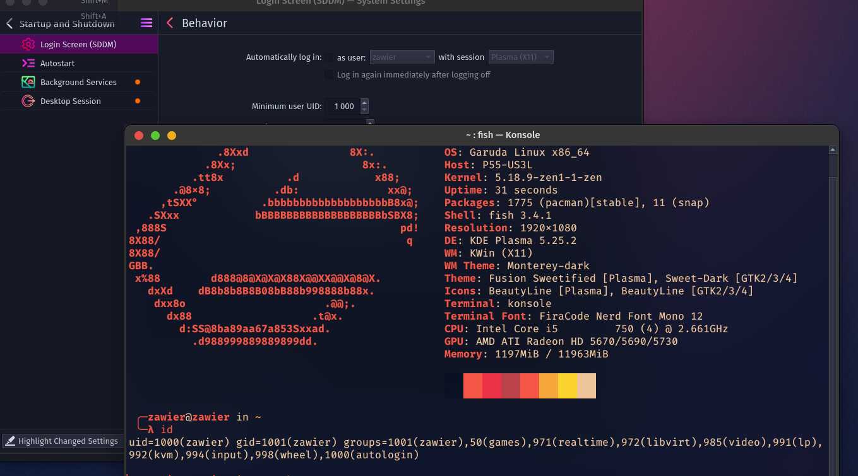Image resolution: width=858 pixels, height=476 pixels.
Task: Open Desktop Session settings page
Action: click(79, 101)
